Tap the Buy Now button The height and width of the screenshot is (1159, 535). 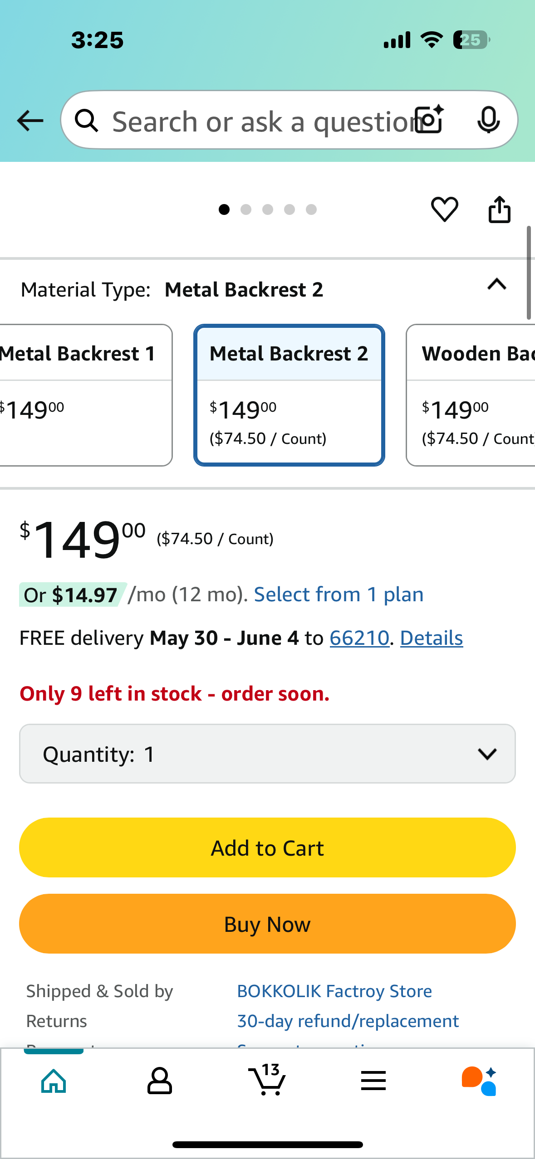point(267,924)
